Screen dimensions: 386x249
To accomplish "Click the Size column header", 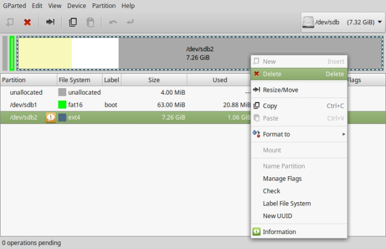I will (154, 80).
